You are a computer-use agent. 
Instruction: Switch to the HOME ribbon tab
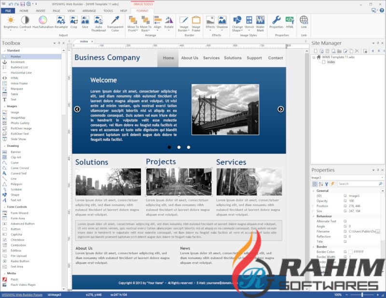point(24,11)
